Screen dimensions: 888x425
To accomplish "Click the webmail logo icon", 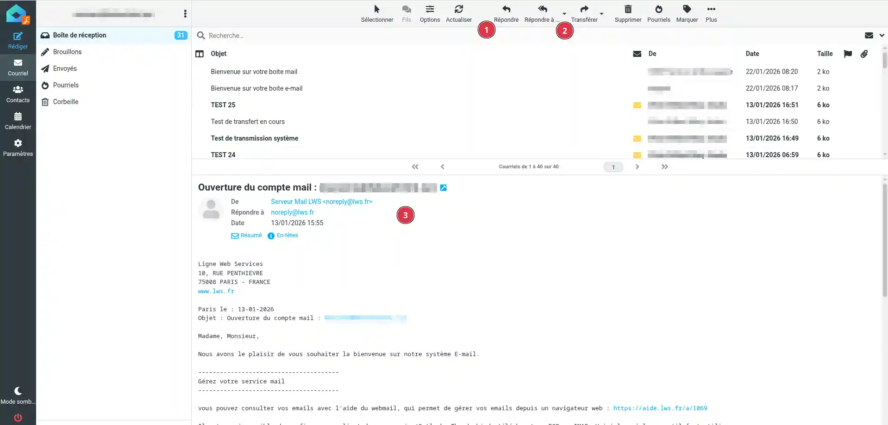I will point(18,14).
